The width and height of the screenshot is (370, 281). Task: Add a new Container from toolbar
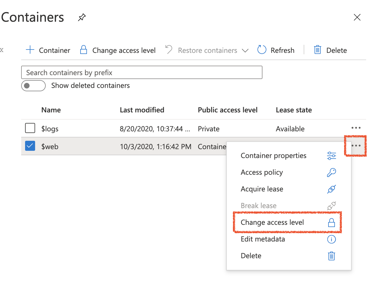pos(48,50)
